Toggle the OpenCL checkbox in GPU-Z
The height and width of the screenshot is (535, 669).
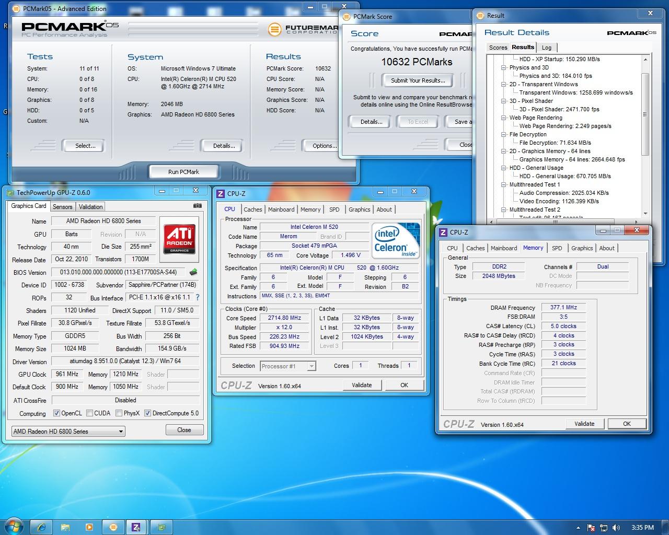pos(56,413)
